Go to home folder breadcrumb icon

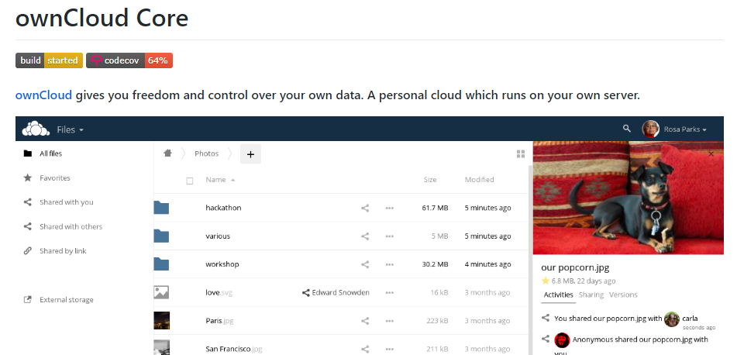[168, 153]
